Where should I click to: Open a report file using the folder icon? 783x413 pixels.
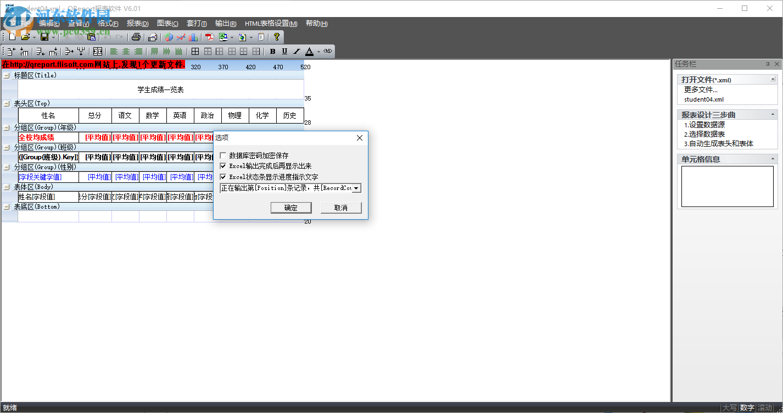click(25, 37)
